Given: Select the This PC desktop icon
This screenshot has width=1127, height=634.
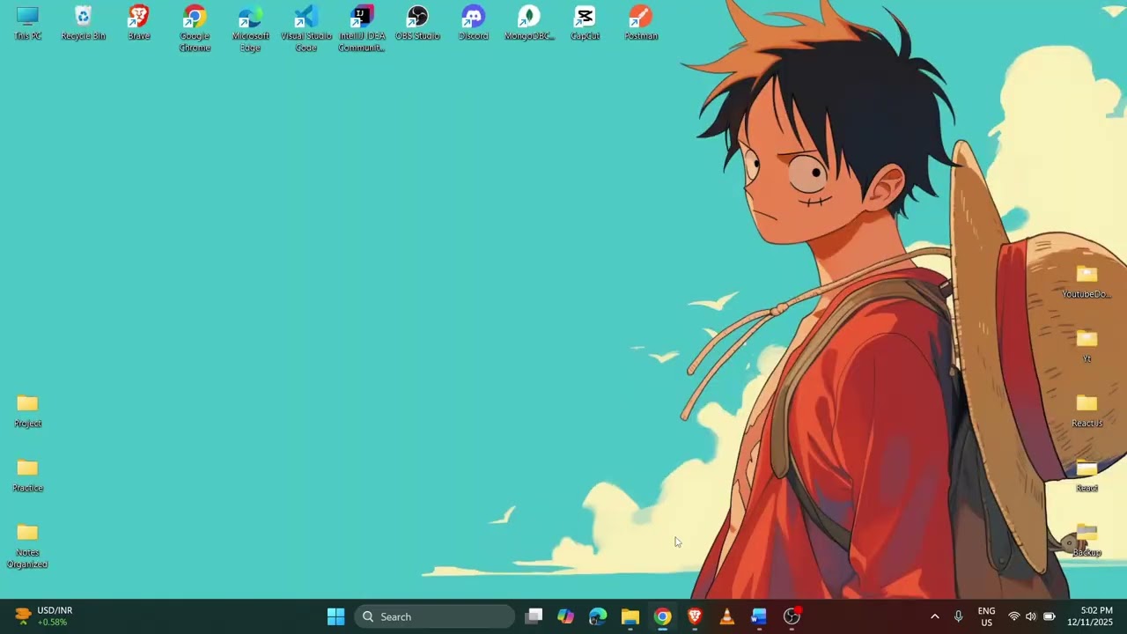Looking at the screenshot, I should 27,24.
